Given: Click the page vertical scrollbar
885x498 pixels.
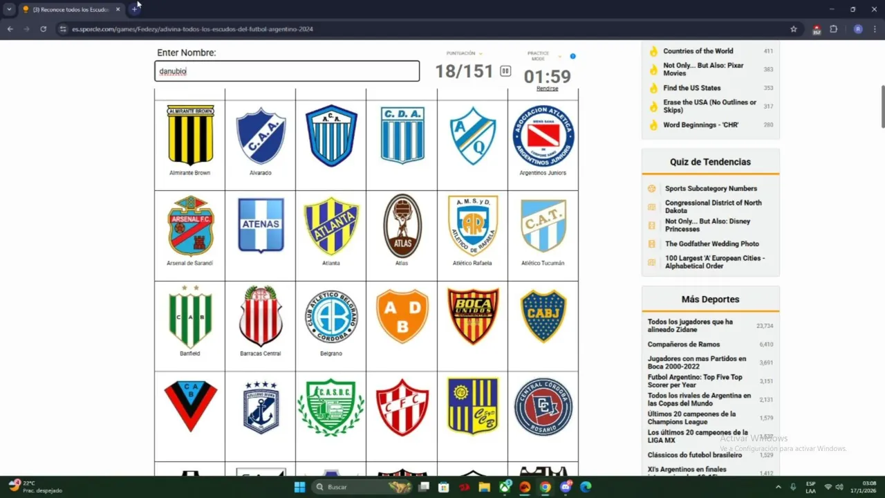Looking at the screenshot, I should tap(882, 107).
